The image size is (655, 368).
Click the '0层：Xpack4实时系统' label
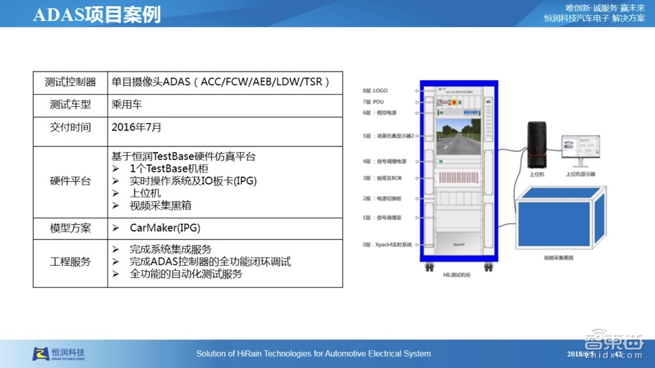387,245
